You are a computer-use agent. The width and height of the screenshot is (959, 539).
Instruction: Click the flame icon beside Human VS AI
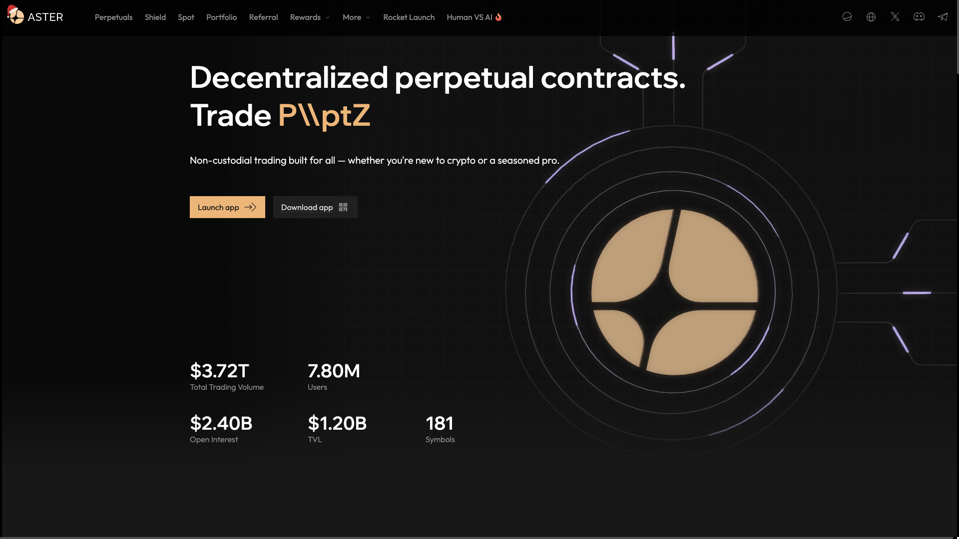[498, 17]
